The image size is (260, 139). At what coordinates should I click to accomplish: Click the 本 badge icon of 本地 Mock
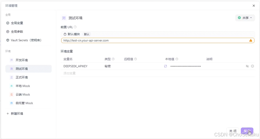12,86
